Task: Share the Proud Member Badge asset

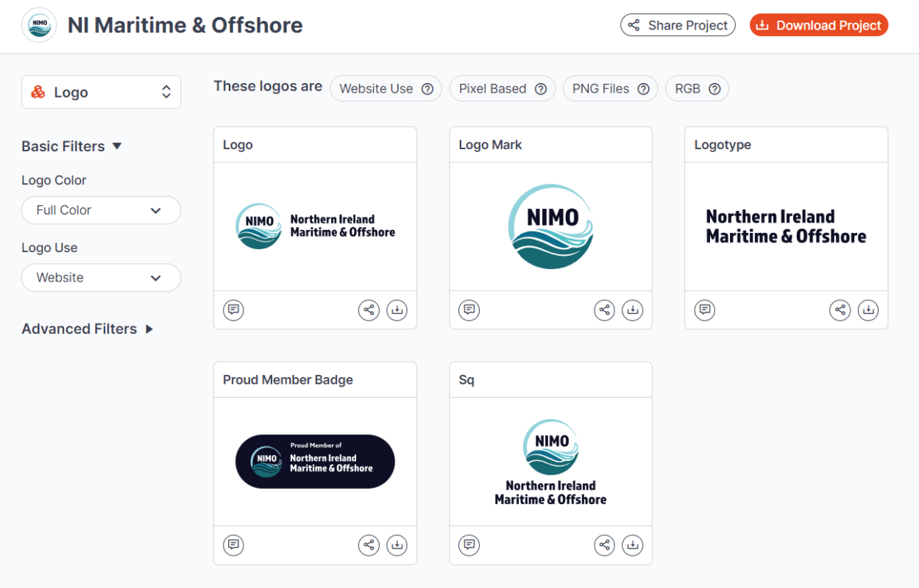Action: click(369, 545)
